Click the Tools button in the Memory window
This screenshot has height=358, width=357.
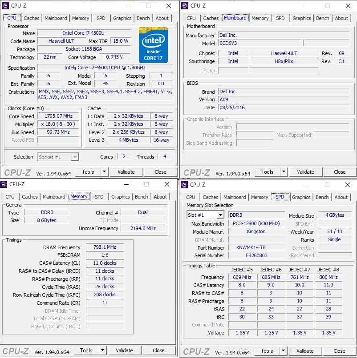[x=87, y=351]
